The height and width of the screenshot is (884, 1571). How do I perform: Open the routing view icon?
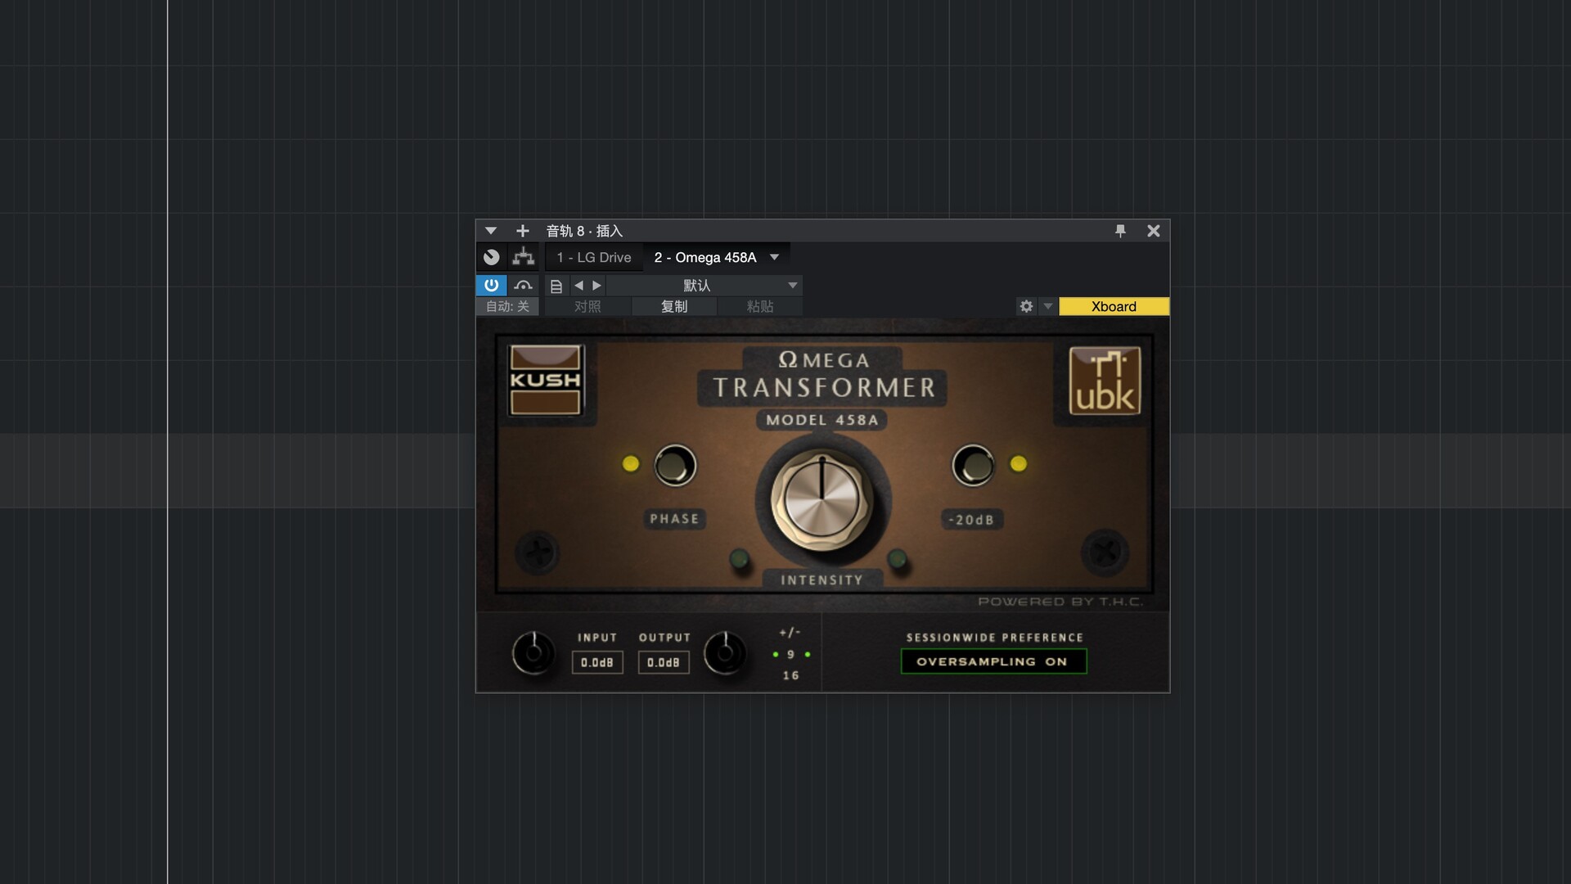[523, 257]
